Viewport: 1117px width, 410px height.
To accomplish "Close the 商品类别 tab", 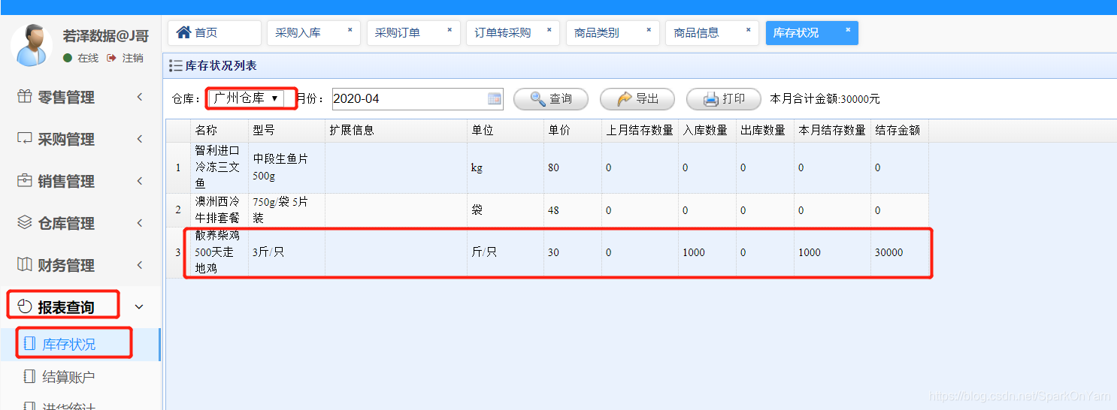I will (x=649, y=30).
